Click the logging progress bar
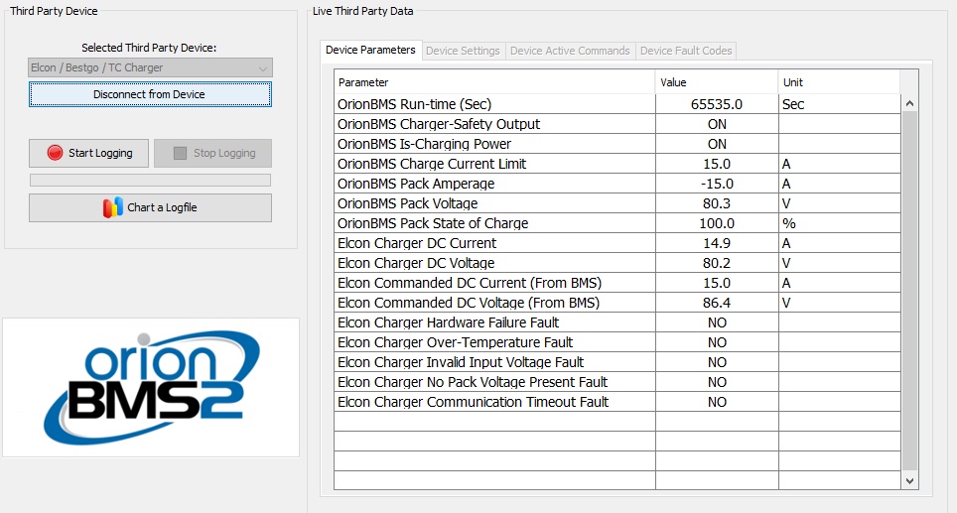The height and width of the screenshot is (513, 957). [x=150, y=181]
